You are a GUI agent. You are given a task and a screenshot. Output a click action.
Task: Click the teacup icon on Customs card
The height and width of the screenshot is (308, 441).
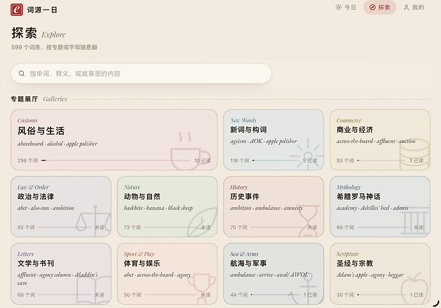click(190, 151)
